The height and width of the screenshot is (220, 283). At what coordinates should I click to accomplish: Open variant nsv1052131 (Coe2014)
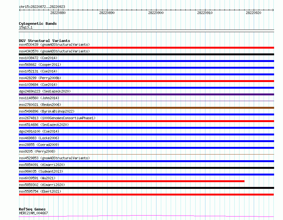point(38,71)
